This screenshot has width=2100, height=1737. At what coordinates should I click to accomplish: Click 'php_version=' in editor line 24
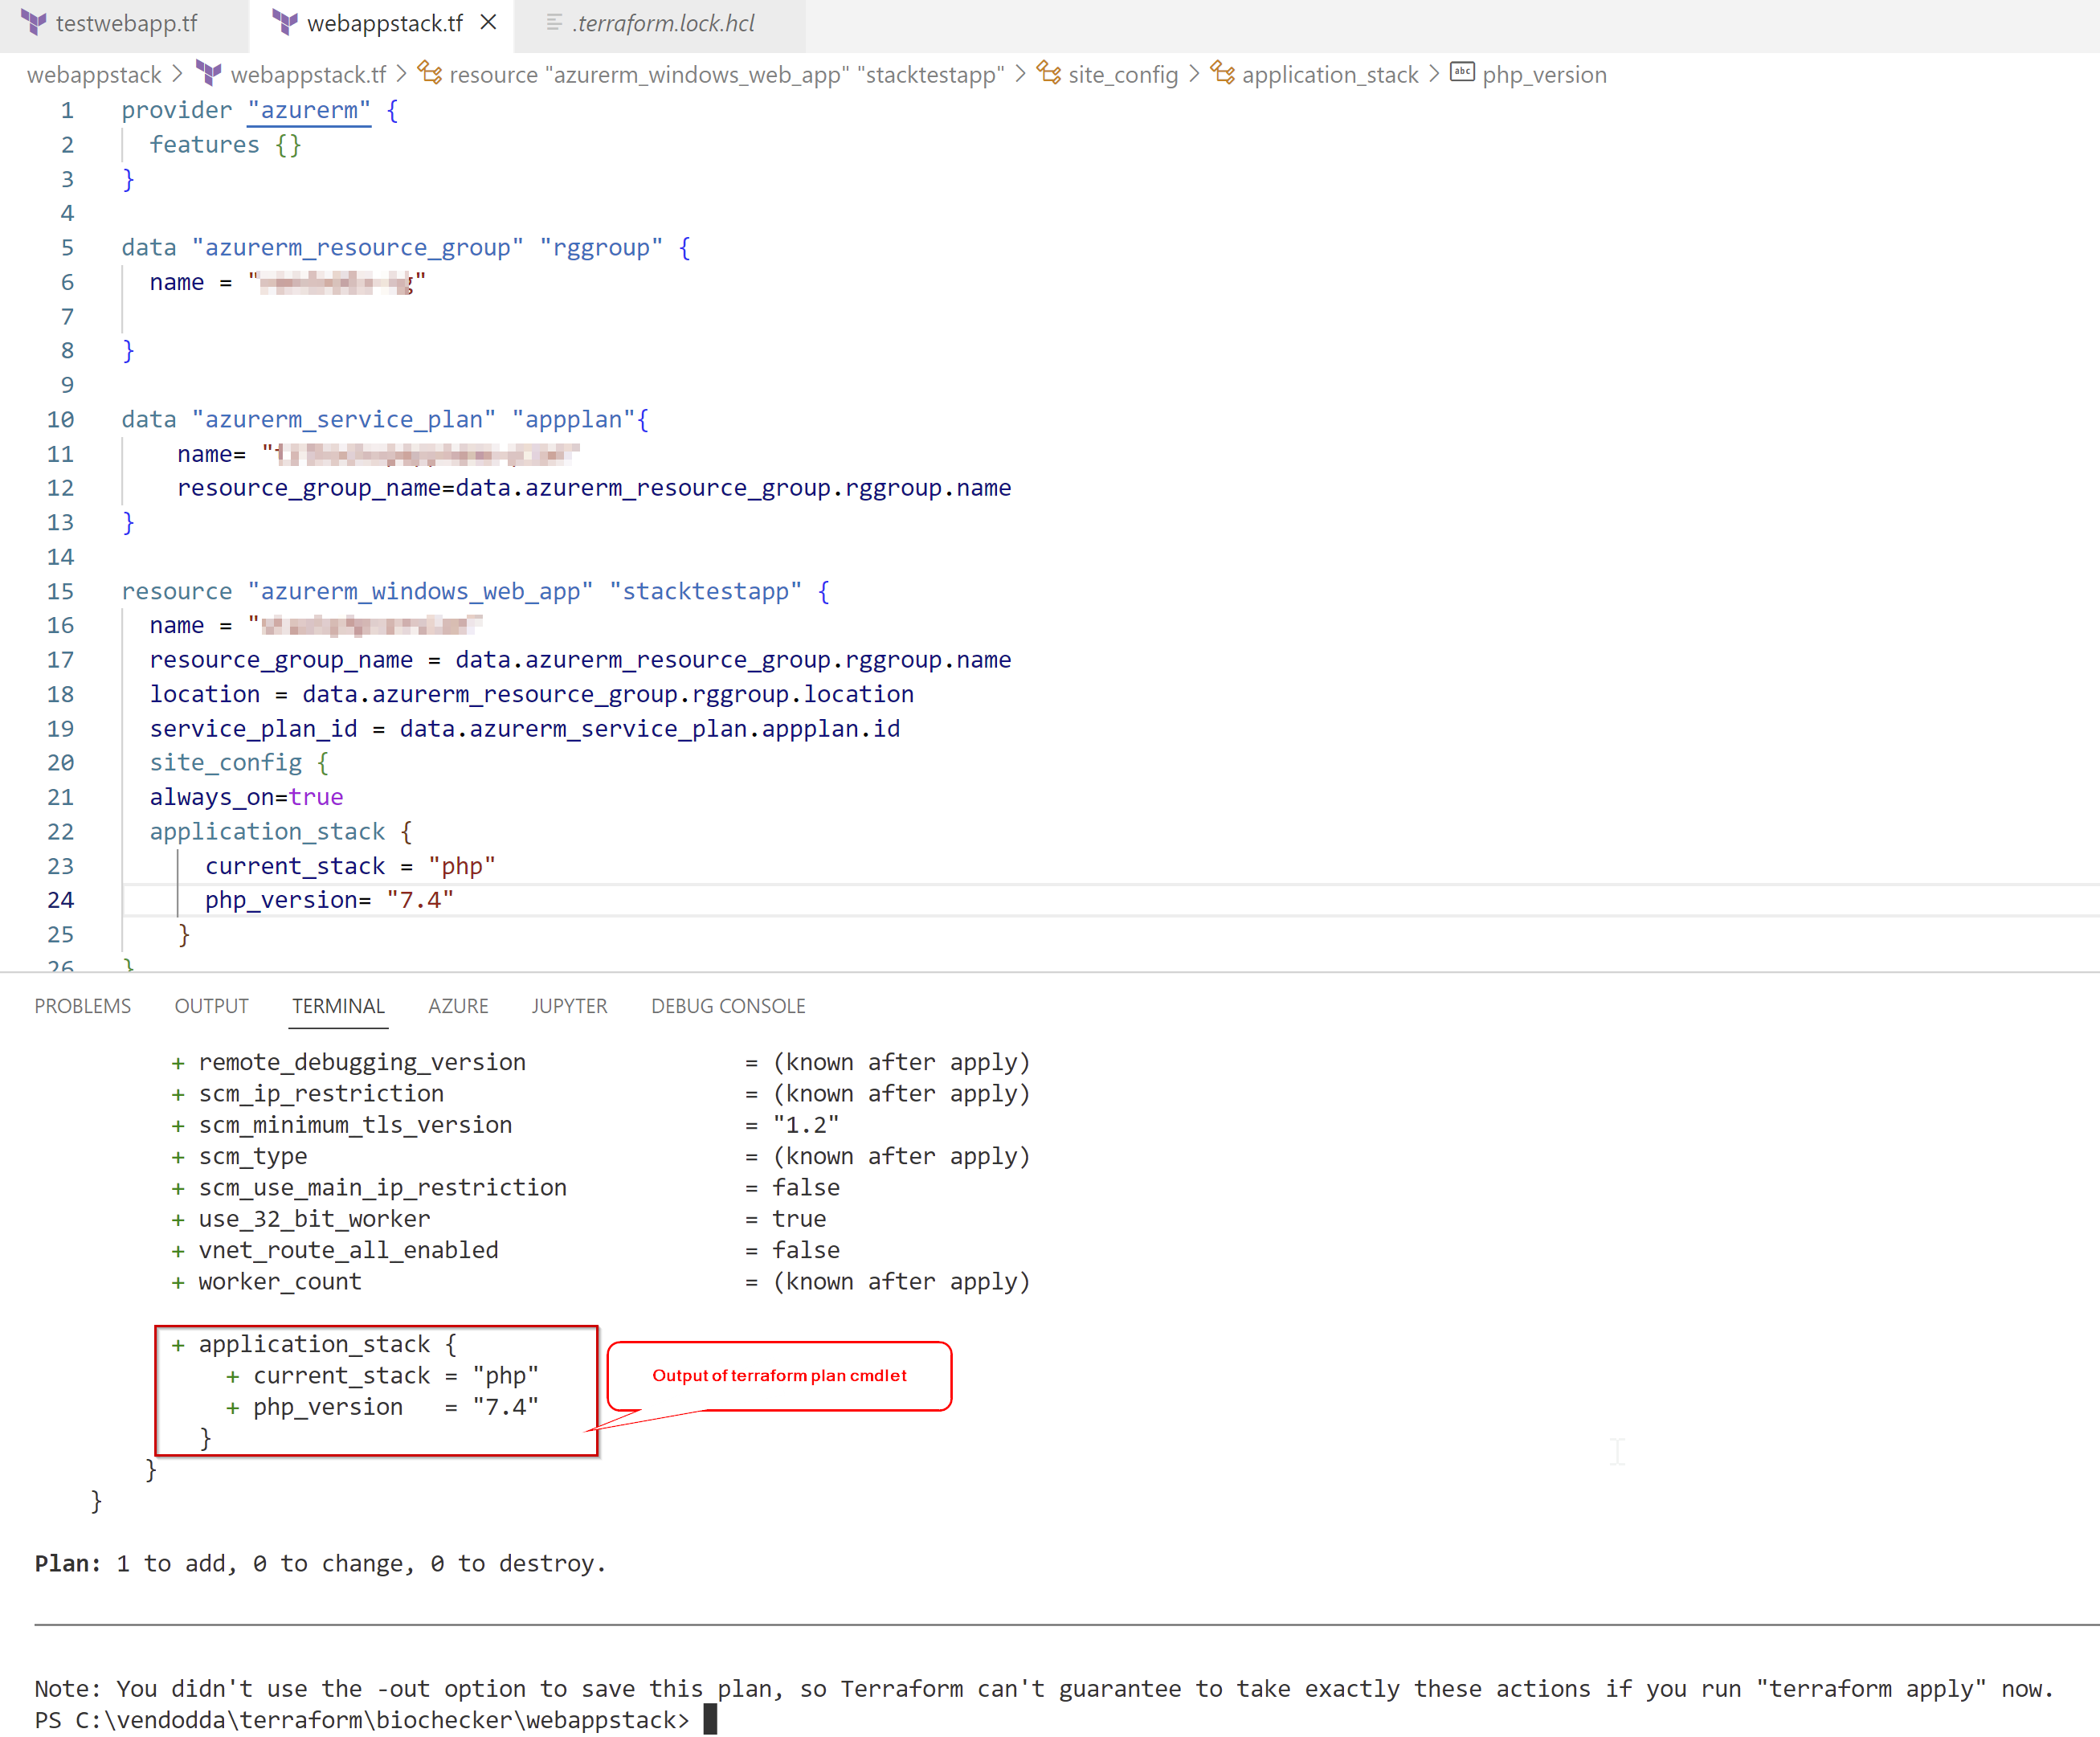pos(288,900)
